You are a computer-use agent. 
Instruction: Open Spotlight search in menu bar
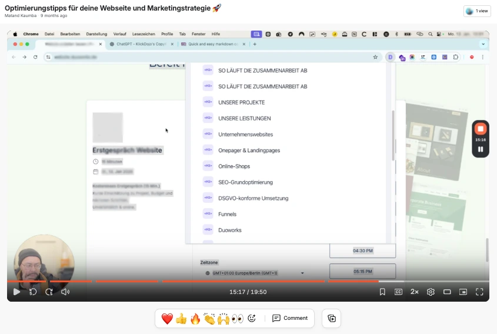click(430, 34)
